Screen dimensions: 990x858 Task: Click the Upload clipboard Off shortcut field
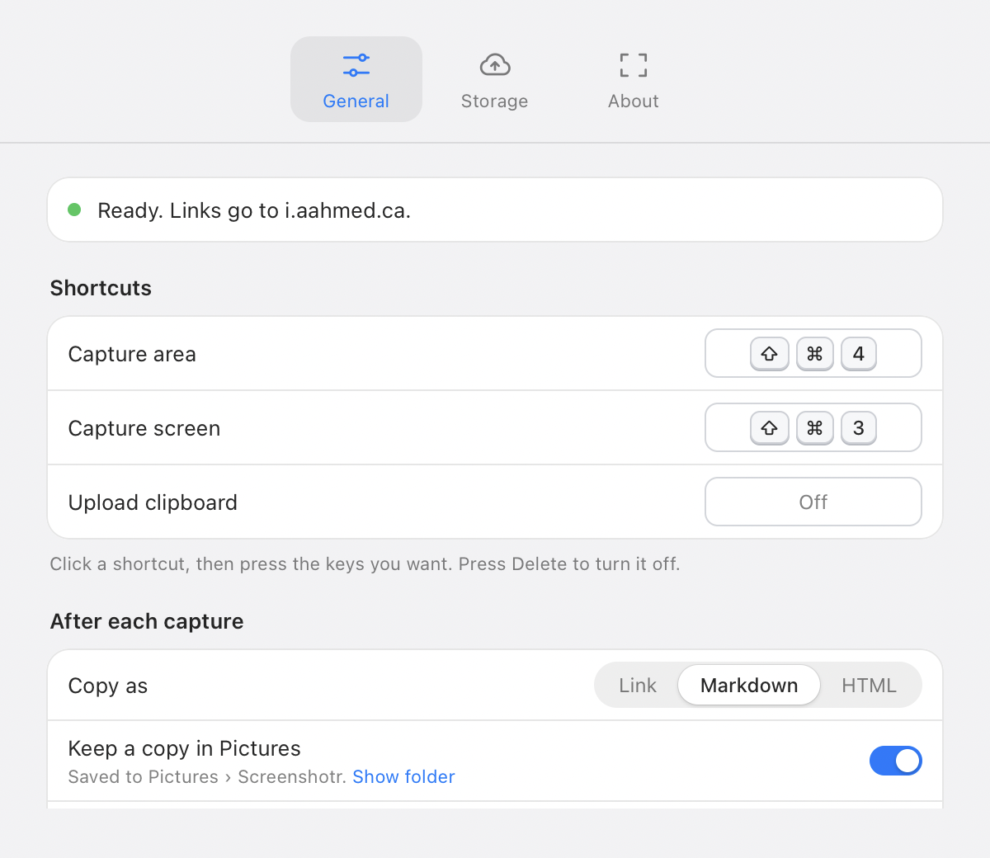[813, 502]
